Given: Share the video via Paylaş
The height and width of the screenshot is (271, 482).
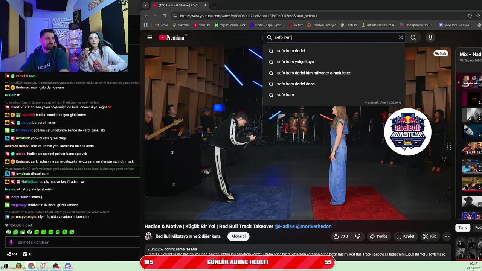Looking at the screenshot, I should click(378, 236).
